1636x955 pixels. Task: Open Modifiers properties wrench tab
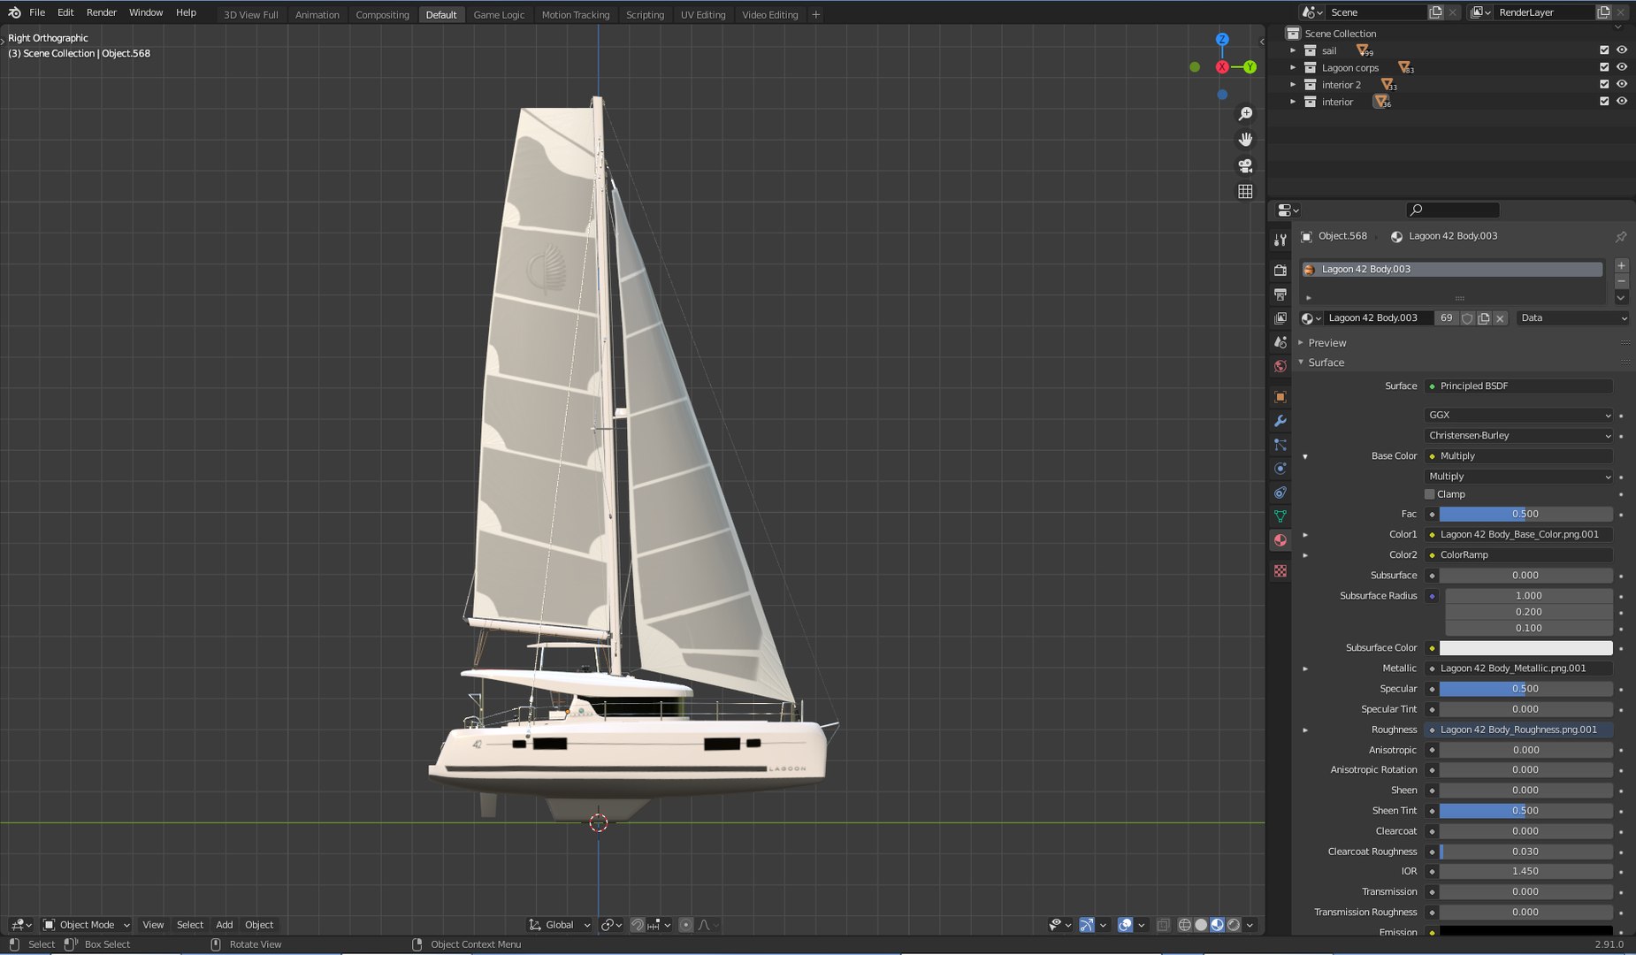click(x=1280, y=421)
